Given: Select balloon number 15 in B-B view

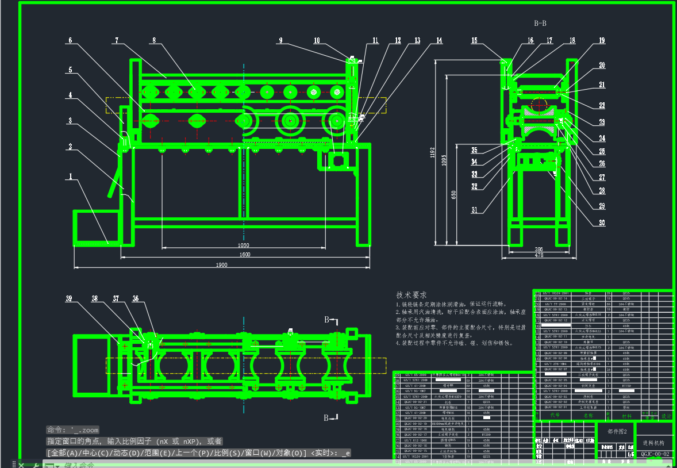Looking at the screenshot, I should tap(475, 40).
